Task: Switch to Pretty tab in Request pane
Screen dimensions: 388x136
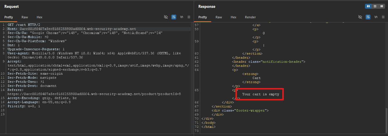Action: (x=9, y=17)
